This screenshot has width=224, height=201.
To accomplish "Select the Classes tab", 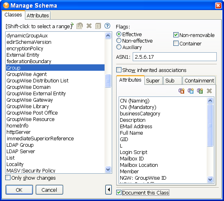I will (13, 15).
